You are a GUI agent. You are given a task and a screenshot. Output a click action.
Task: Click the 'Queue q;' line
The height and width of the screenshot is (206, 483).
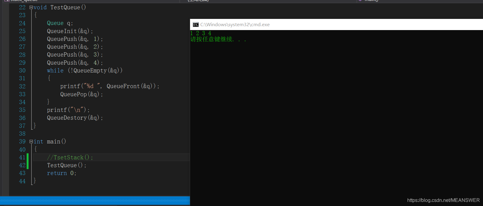[60, 23]
